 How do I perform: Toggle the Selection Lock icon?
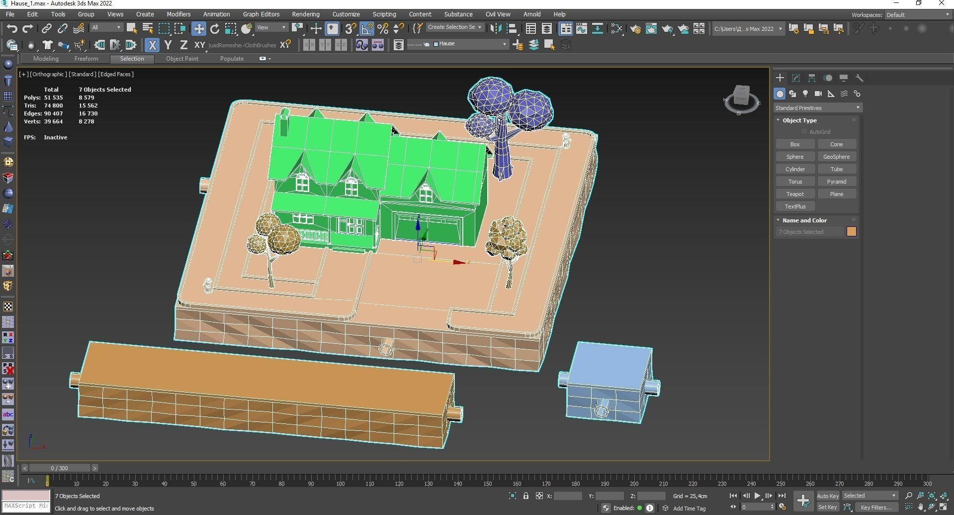pos(526,496)
